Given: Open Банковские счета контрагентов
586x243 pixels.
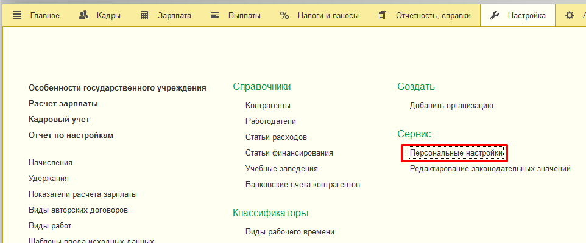Looking at the screenshot, I should [x=303, y=185].
